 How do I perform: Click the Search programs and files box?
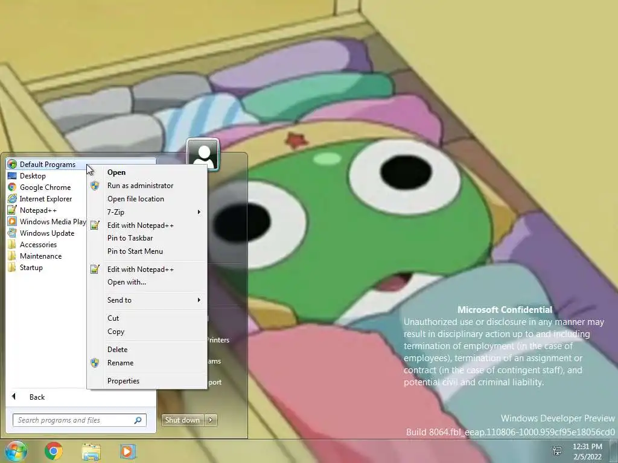coord(79,420)
